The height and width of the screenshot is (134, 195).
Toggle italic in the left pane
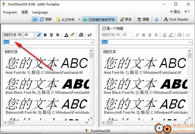(x=39, y=35)
